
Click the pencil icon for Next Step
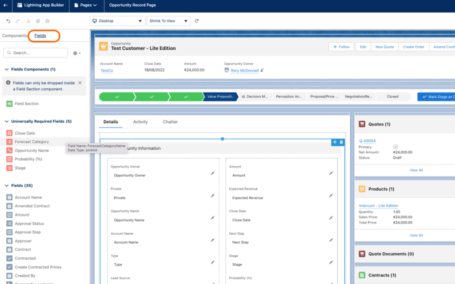331,240
